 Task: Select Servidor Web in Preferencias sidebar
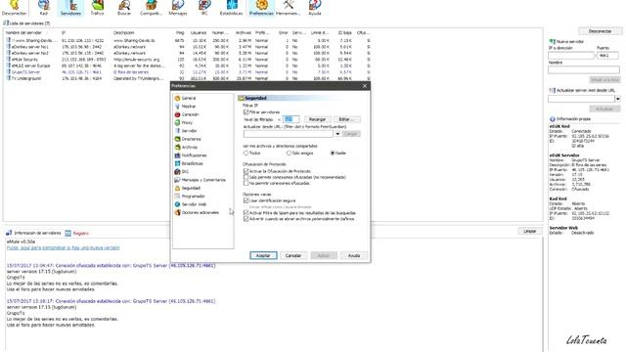pyautogui.click(x=191, y=204)
